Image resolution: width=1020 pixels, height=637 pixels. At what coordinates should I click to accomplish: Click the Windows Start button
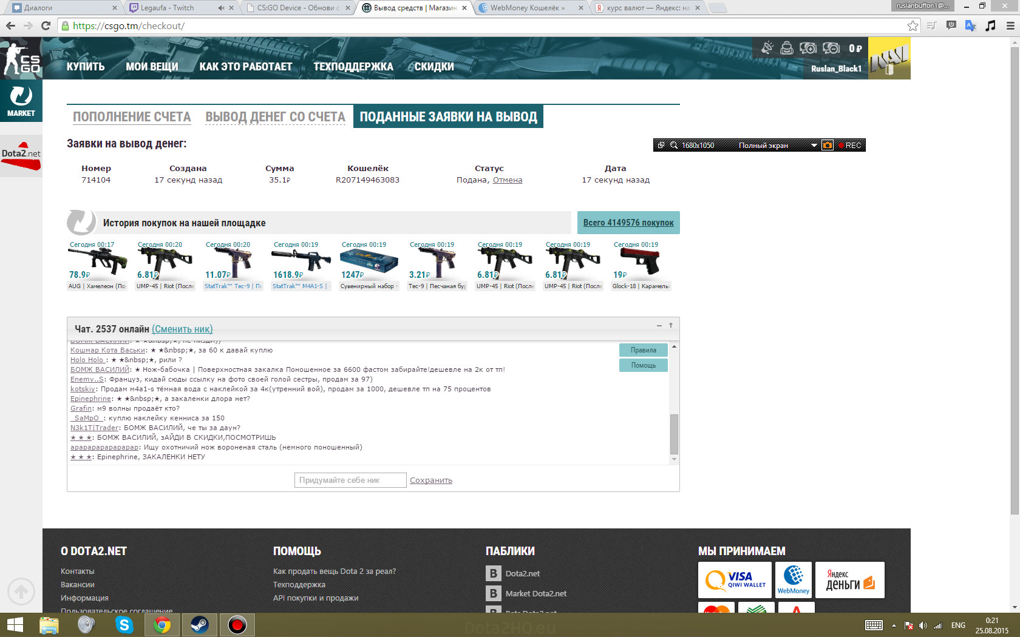point(15,624)
